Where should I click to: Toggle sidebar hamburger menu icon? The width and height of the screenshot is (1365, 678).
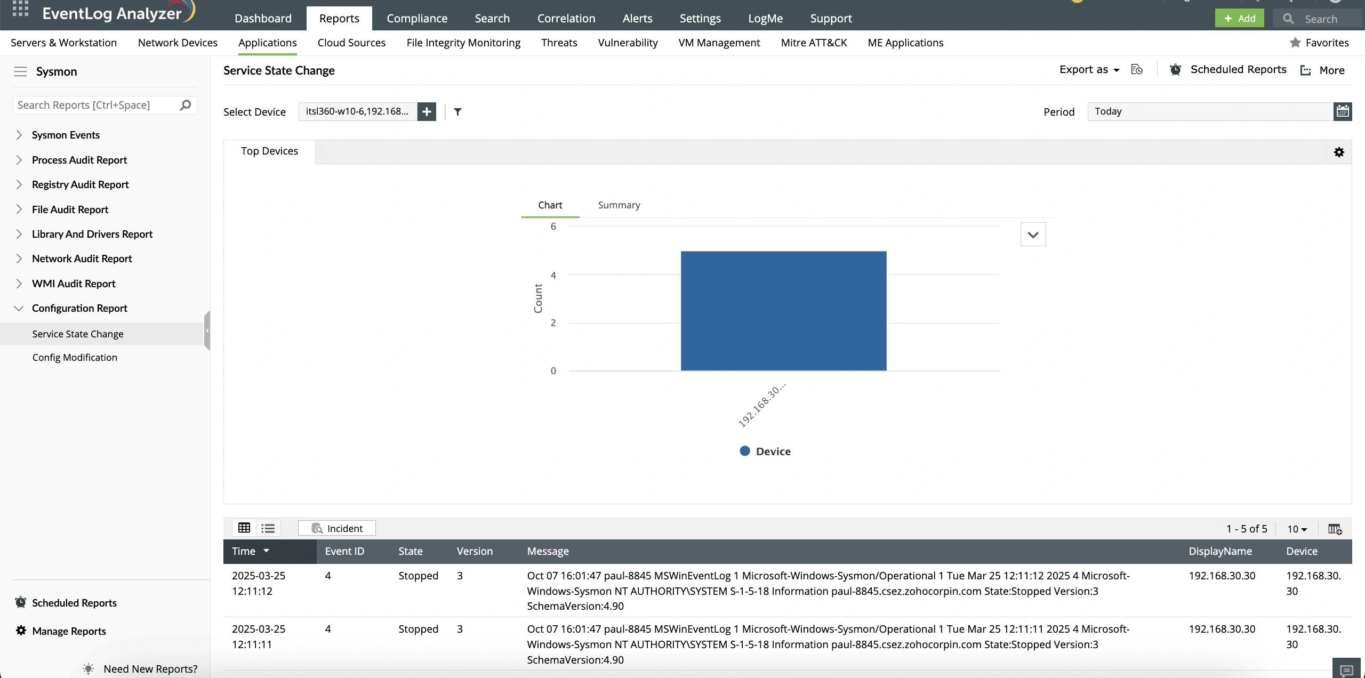click(20, 71)
